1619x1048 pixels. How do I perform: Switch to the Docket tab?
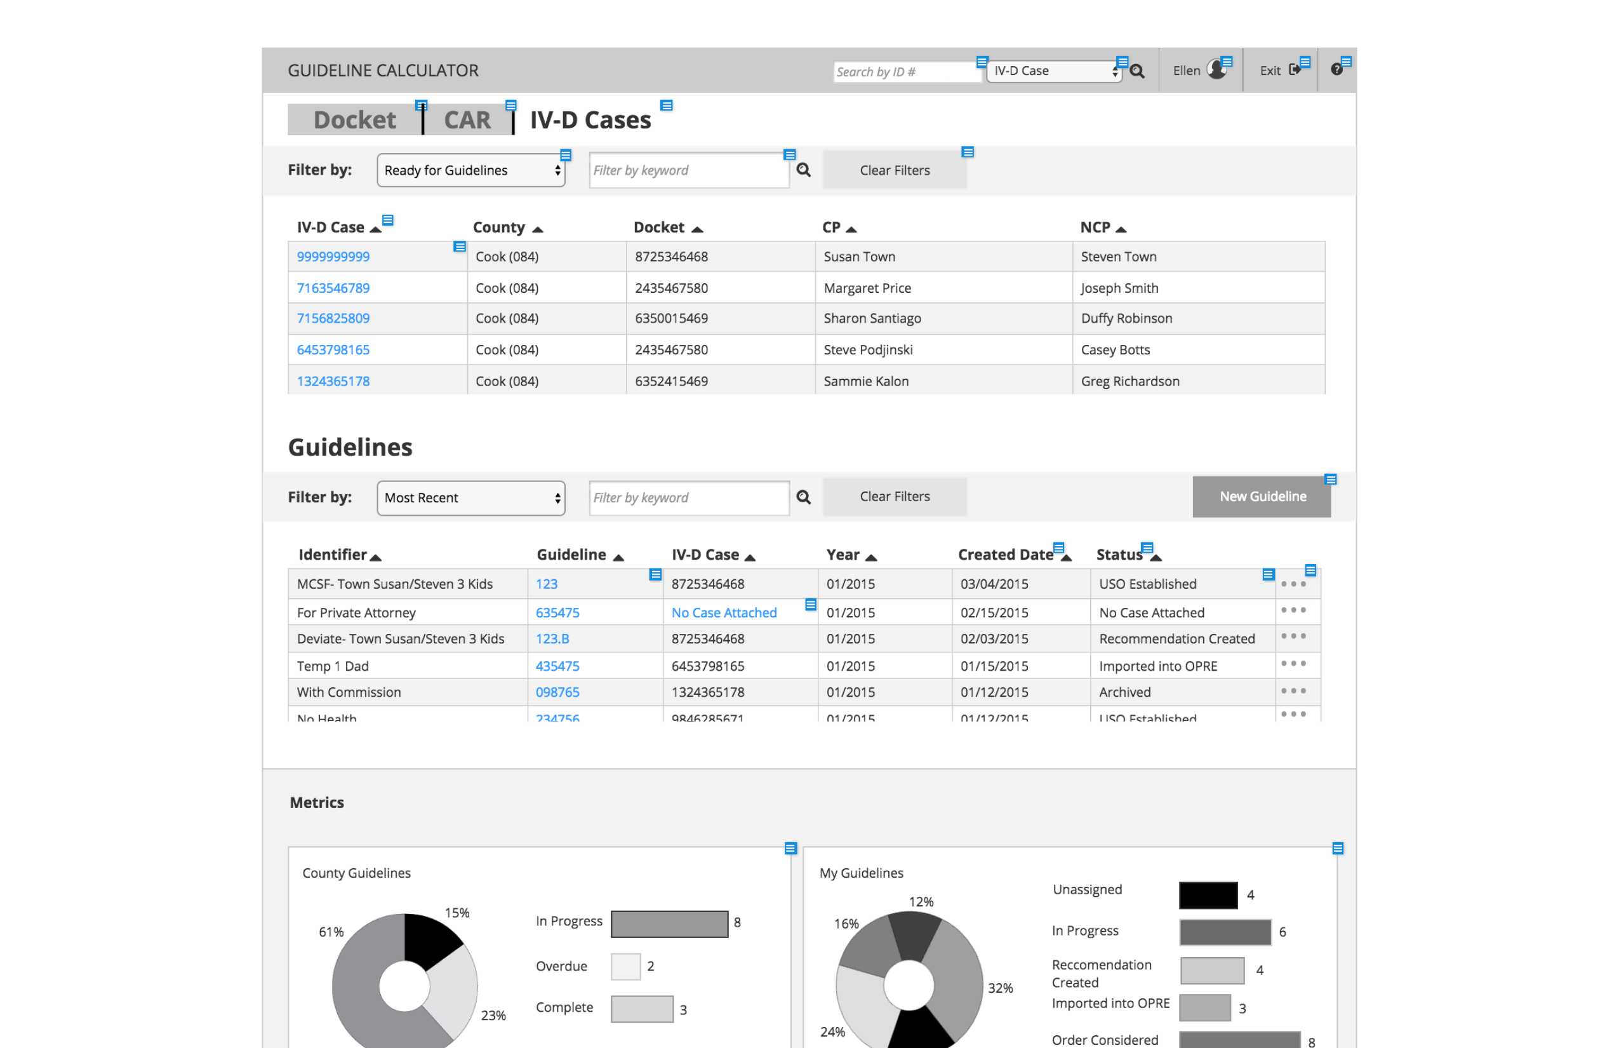point(354,120)
